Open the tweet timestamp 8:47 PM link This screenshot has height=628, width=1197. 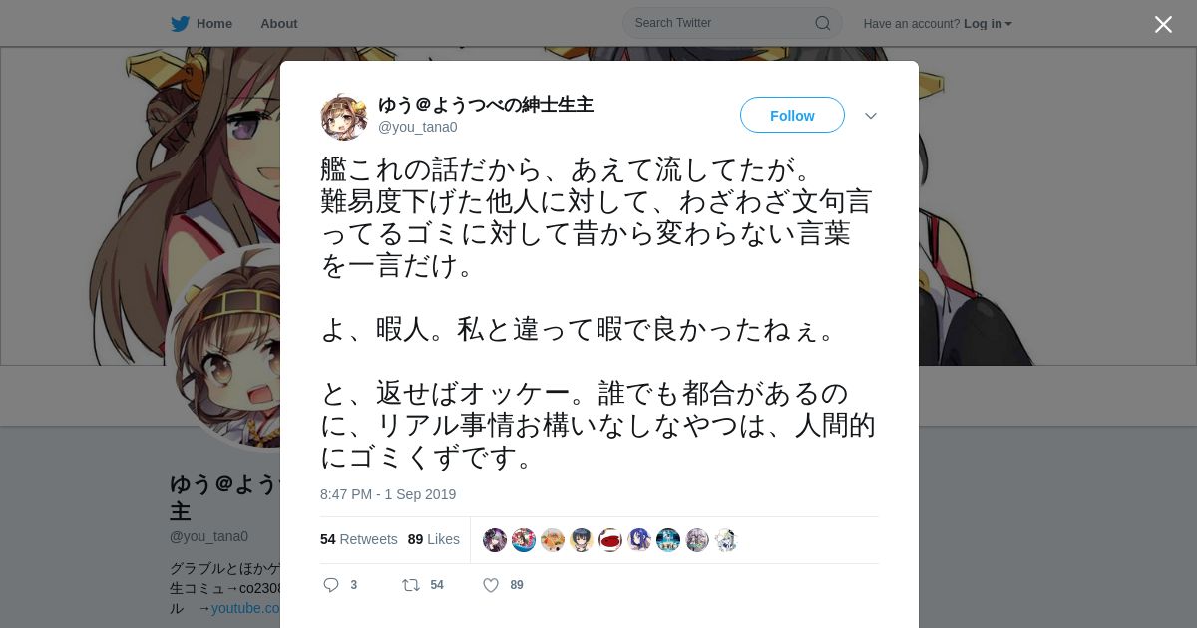[388, 494]
